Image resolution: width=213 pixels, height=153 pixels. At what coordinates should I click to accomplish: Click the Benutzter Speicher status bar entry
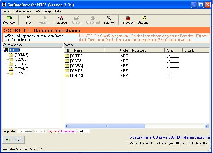(22, 149)
